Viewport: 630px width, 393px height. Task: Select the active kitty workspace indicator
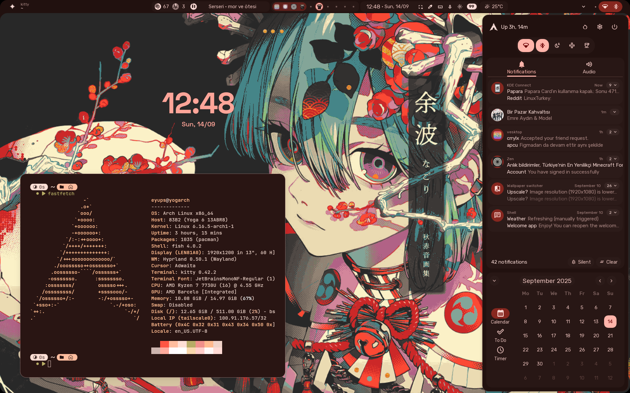pos(319,7)
